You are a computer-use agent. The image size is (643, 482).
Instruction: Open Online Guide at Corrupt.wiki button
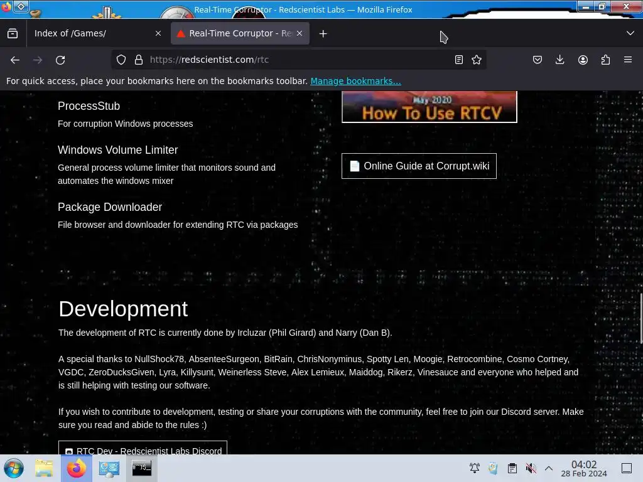[x=419, y=166]
